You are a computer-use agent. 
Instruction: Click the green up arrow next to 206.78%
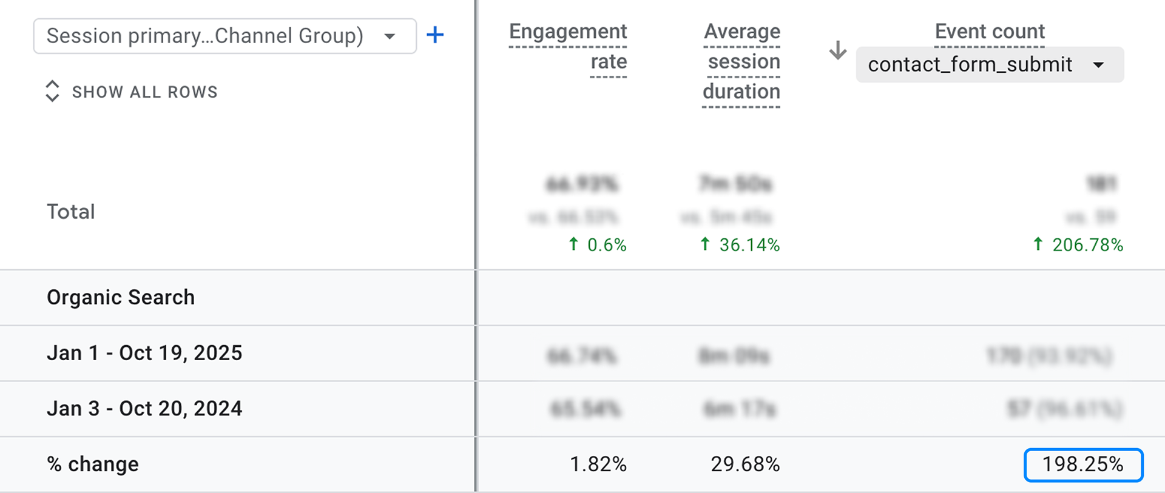coord(1038,244)
